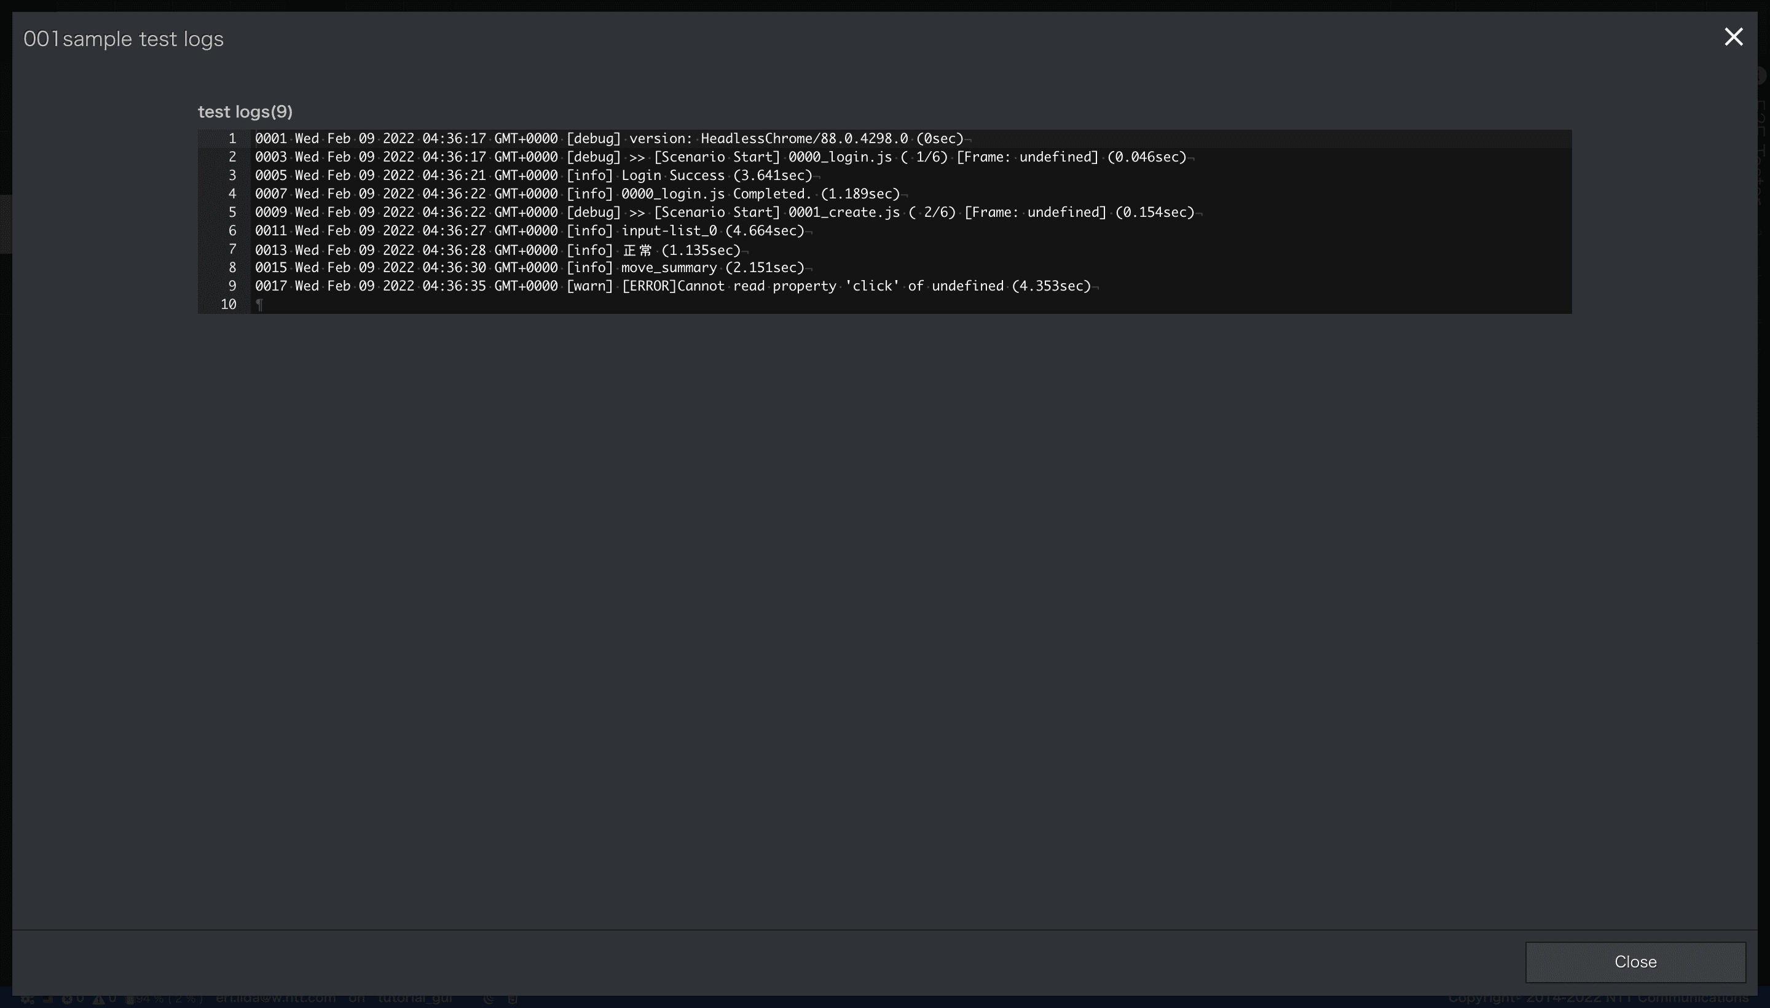Close the dialog with the X icon
The width and height of the screenshot is (1770, 1008).
(1733, 37)
